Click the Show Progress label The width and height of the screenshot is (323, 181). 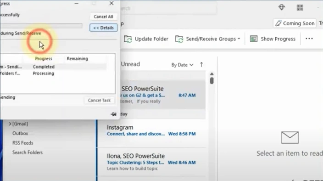point(278,39)
